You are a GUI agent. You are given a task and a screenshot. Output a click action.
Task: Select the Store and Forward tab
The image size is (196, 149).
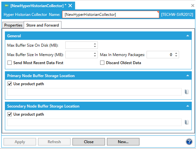[43, 25]
